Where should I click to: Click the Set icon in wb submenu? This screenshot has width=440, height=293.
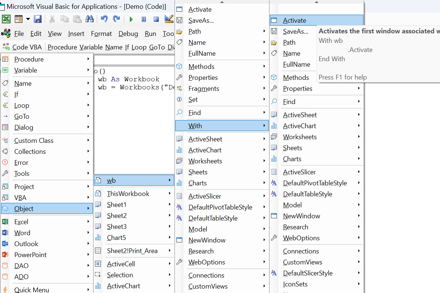click(x=179, y=99)
